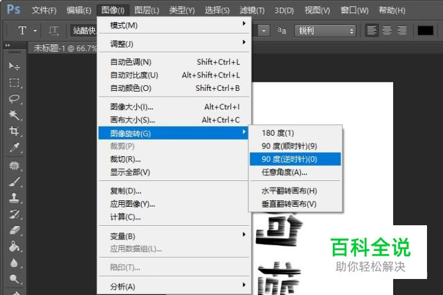Open the 帮助(H) menu
Image resolution: width=443 pixels, height=295 pixels.
392,10
